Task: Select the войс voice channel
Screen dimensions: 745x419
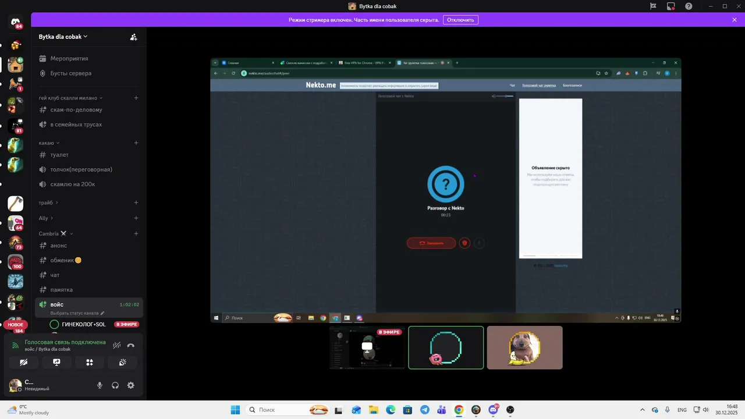Action: point(89,308)
